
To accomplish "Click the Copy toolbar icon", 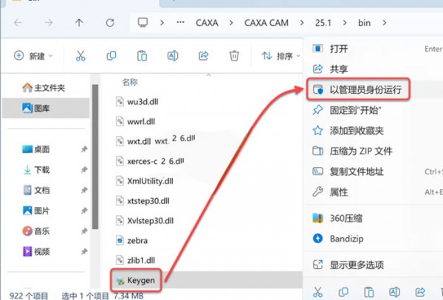I will tap(111, 55).
